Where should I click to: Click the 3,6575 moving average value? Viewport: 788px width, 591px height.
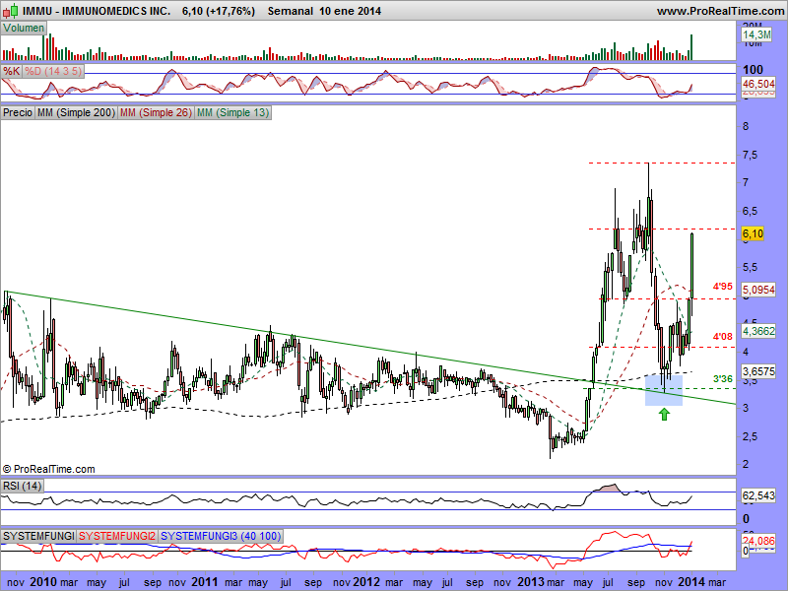[758, 371]
